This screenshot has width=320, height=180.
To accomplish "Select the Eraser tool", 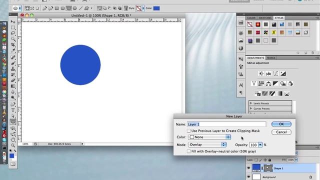I will tap(13, 80).
